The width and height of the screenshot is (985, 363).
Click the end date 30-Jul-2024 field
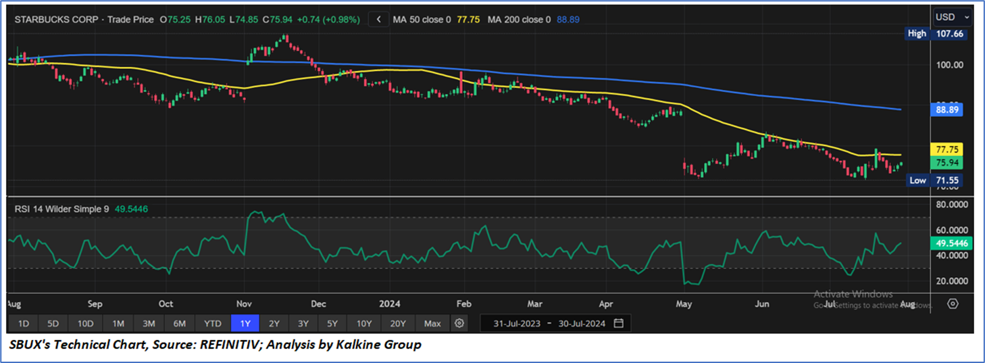click(581, 323)
